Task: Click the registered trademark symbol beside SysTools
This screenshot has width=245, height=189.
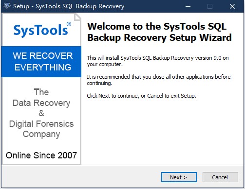Action: [x=69, y=24]
